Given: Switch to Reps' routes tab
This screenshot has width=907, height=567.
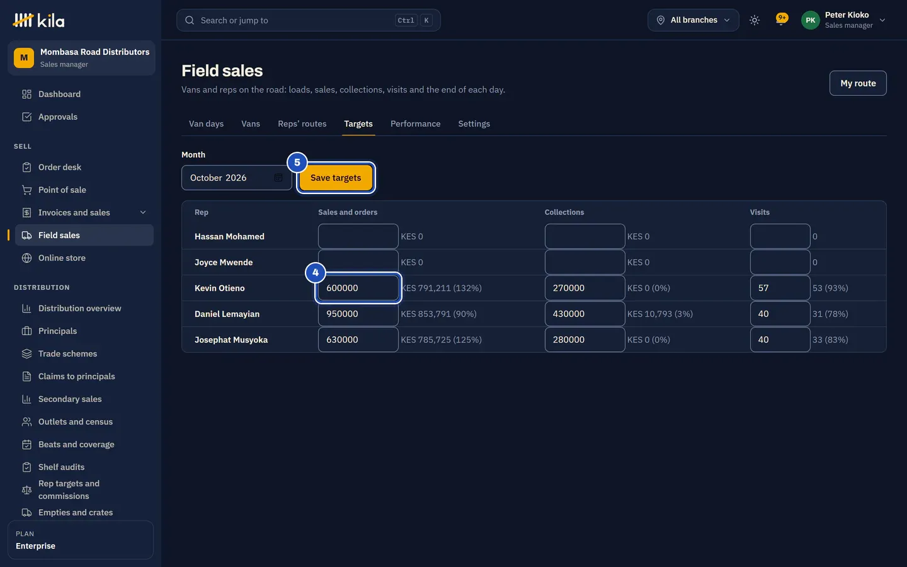Looking at the screenshot, I should point(302,123).
